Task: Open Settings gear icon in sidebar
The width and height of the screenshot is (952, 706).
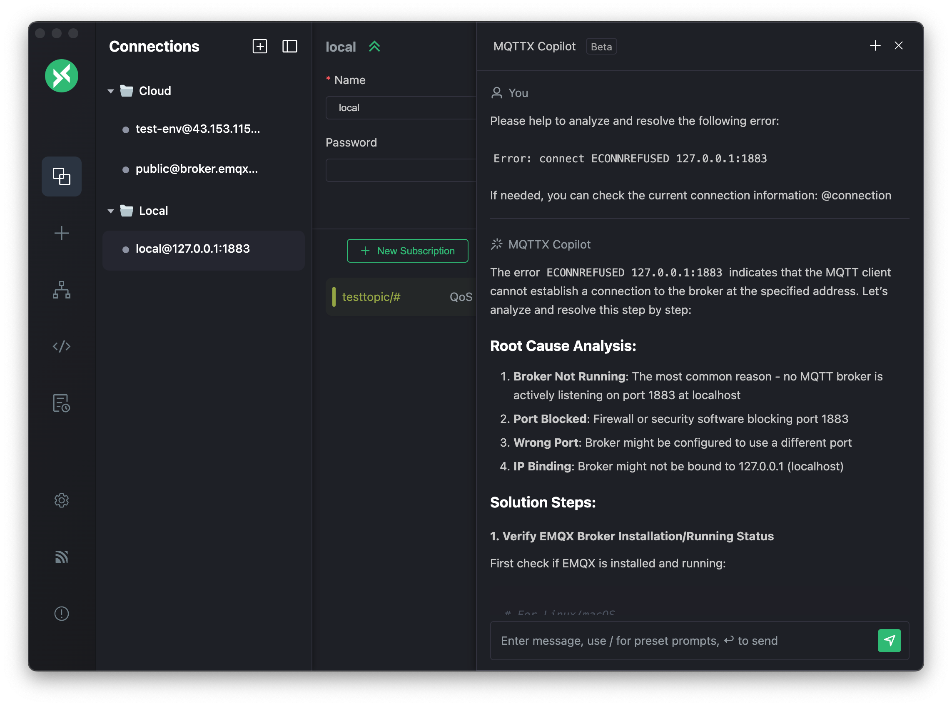Action: (x=62, y=500)
